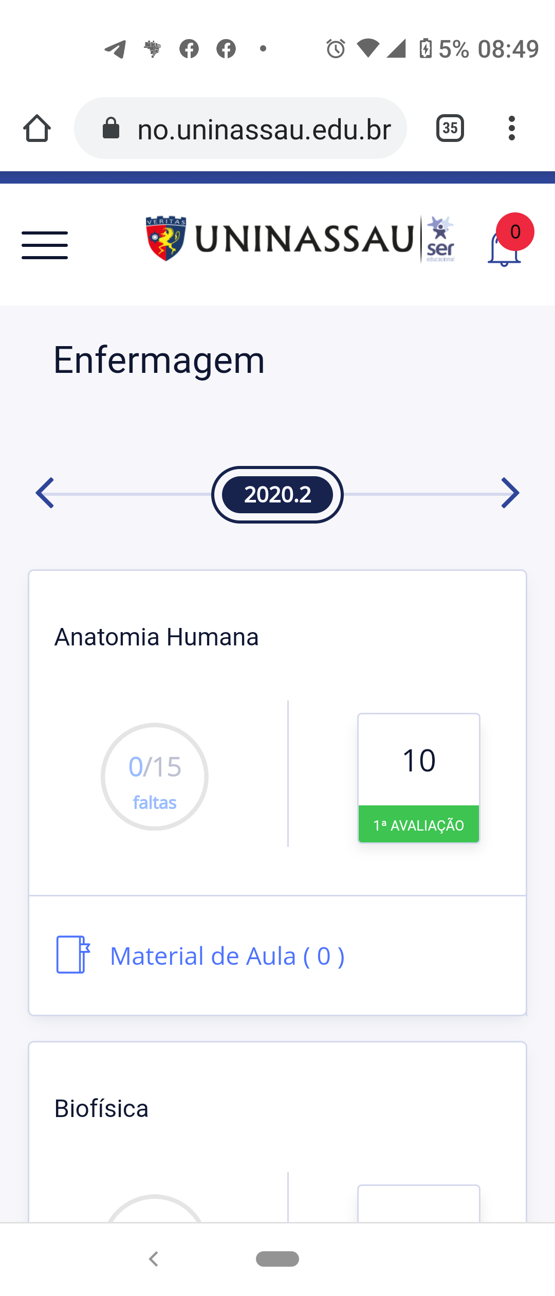Go to Chrome home page icon
This screenshot has width=555, height=1296.
click(37, 128)
